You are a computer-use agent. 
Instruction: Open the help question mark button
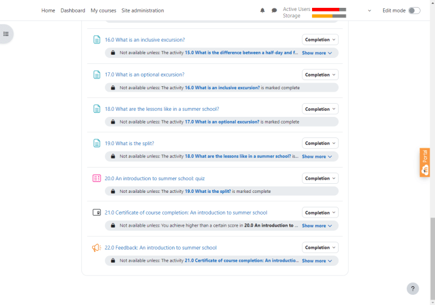[413, 289]
